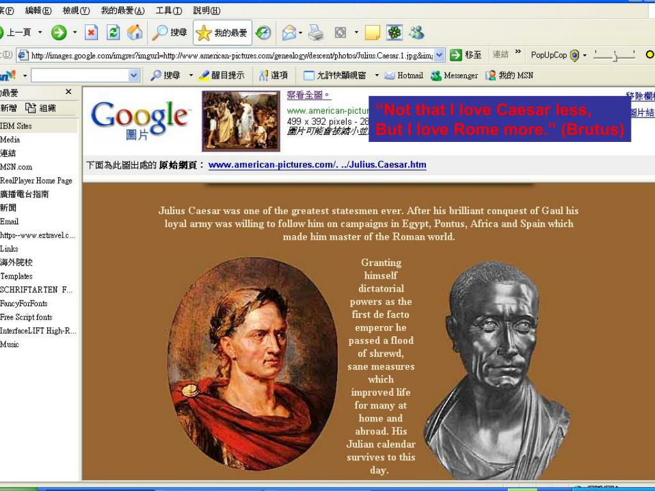655x491 pixels.
Task: Open the View (檢視) menu
Action: click(76, 10)
